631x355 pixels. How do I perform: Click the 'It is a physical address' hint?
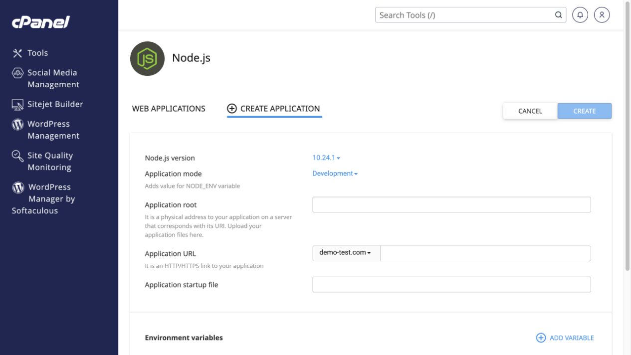(218, 226)
